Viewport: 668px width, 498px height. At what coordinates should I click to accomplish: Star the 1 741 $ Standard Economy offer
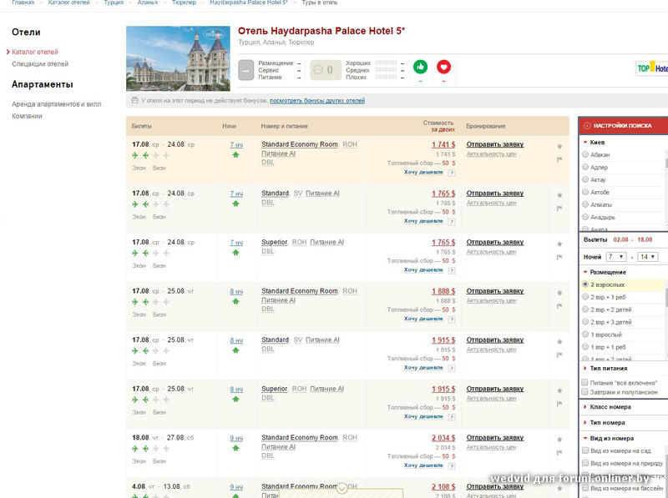tap(559, 147)
